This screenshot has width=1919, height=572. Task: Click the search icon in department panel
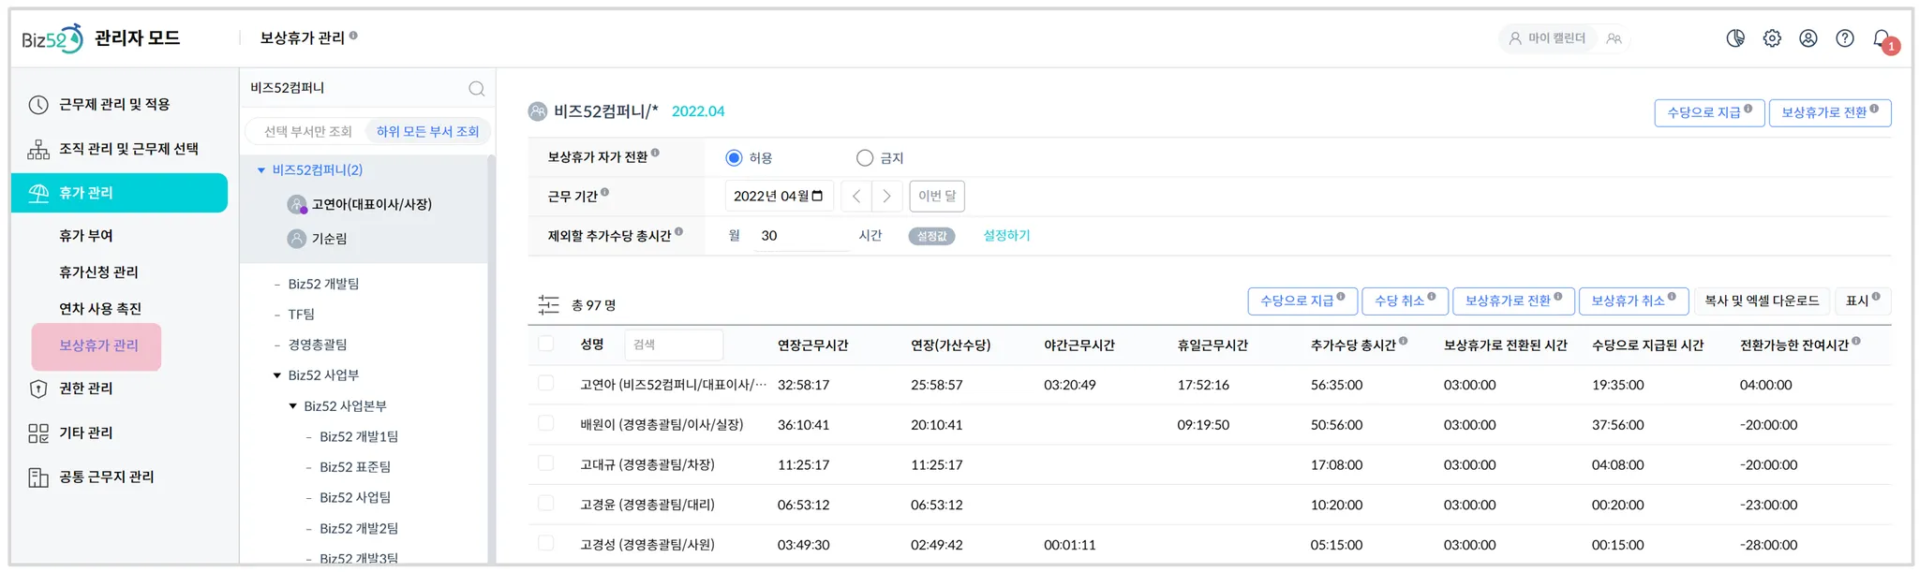click(476, 88)
